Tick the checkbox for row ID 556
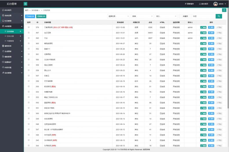Viewport: 229px width, 152px height. tap(29, 81)
